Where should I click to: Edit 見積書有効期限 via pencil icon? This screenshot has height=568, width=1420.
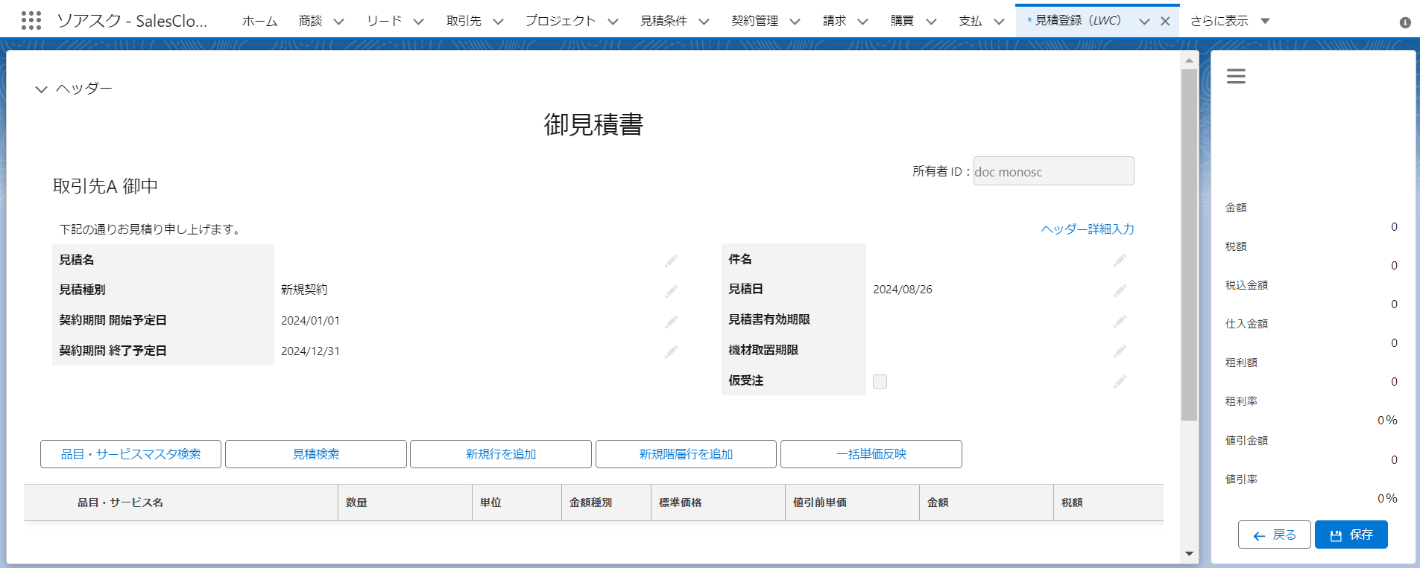(1120, 321)
